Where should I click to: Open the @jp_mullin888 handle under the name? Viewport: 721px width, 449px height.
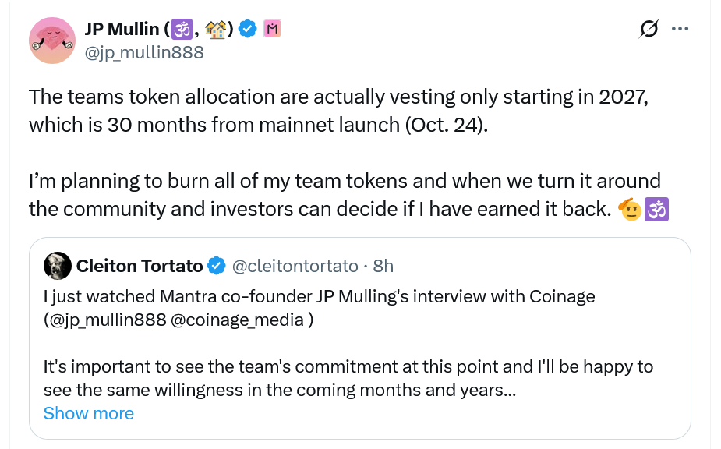point(143,52)
